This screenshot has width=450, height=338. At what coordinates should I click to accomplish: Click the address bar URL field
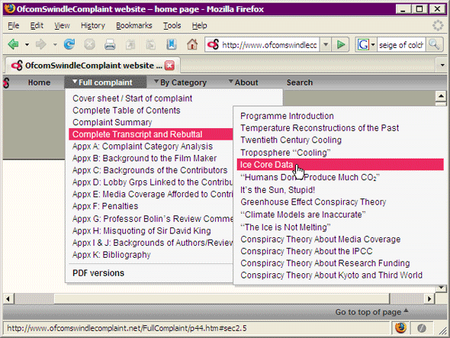(x=269, y=45)
